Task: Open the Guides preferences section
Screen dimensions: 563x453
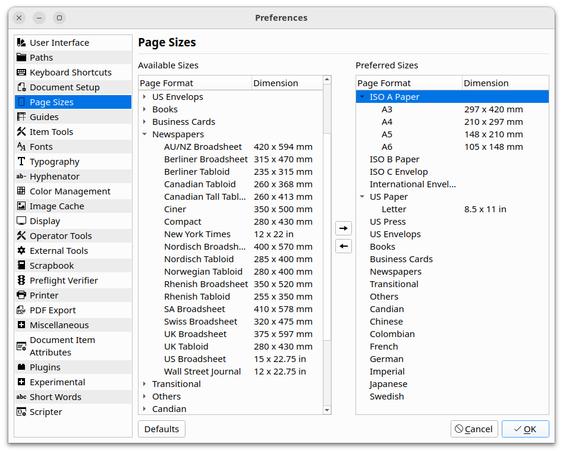Action: pyautogui.click(x=45, y=117)
